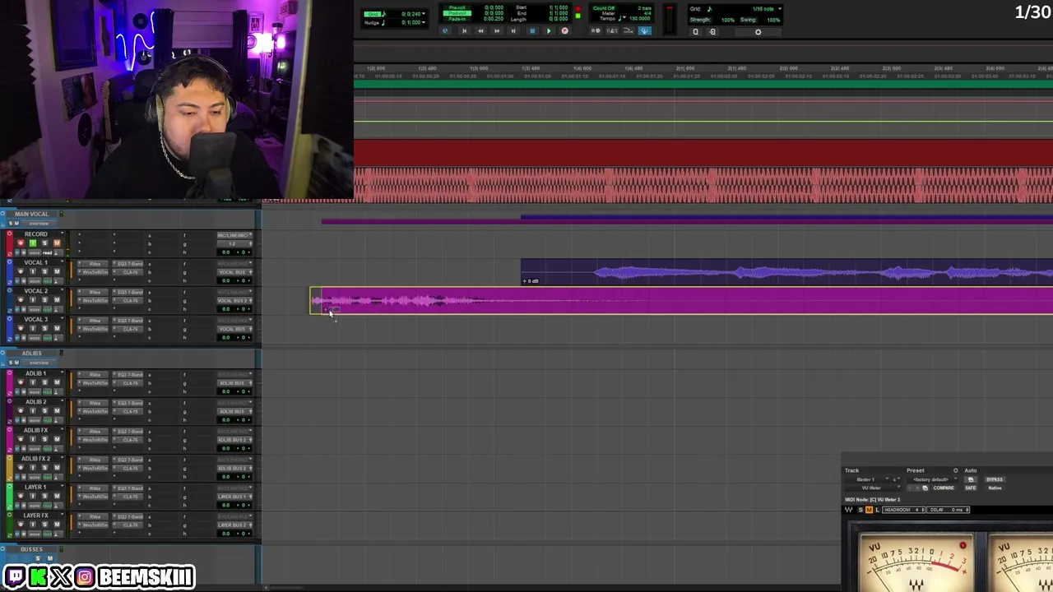1053x592 pixels.
Task: Click SAFE in the plugin header
Action: pyautogui.click(x=971, y=488)
